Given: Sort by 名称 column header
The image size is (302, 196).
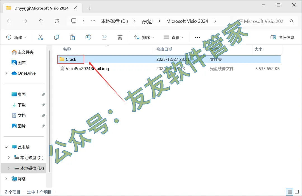Looking at the screenshot, I should [67, 49].
